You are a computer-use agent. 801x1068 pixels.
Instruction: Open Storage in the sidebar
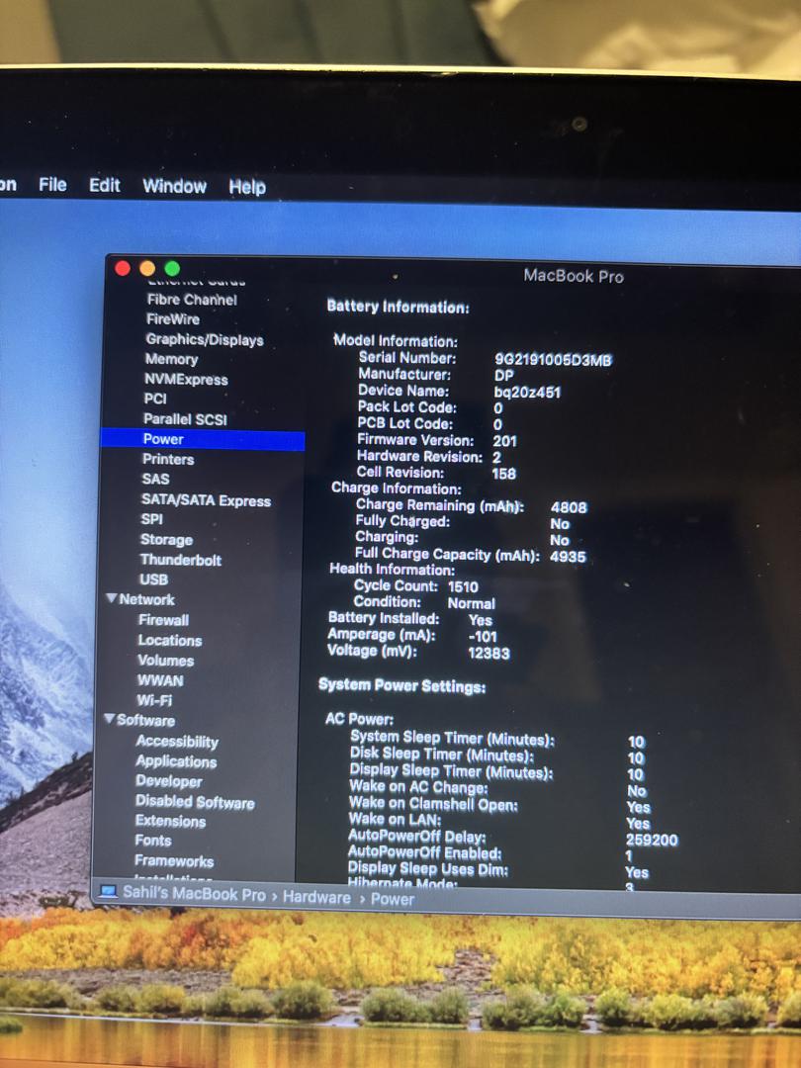[x=166, y=540]
